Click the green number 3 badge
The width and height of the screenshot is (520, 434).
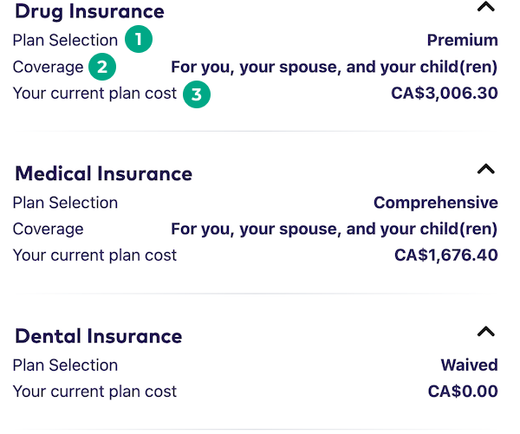(x=196, y=94)
